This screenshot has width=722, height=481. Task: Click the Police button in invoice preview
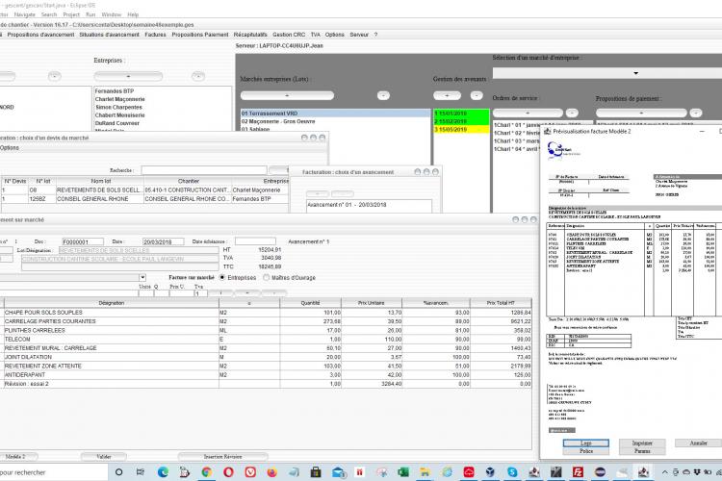(585, 451)
